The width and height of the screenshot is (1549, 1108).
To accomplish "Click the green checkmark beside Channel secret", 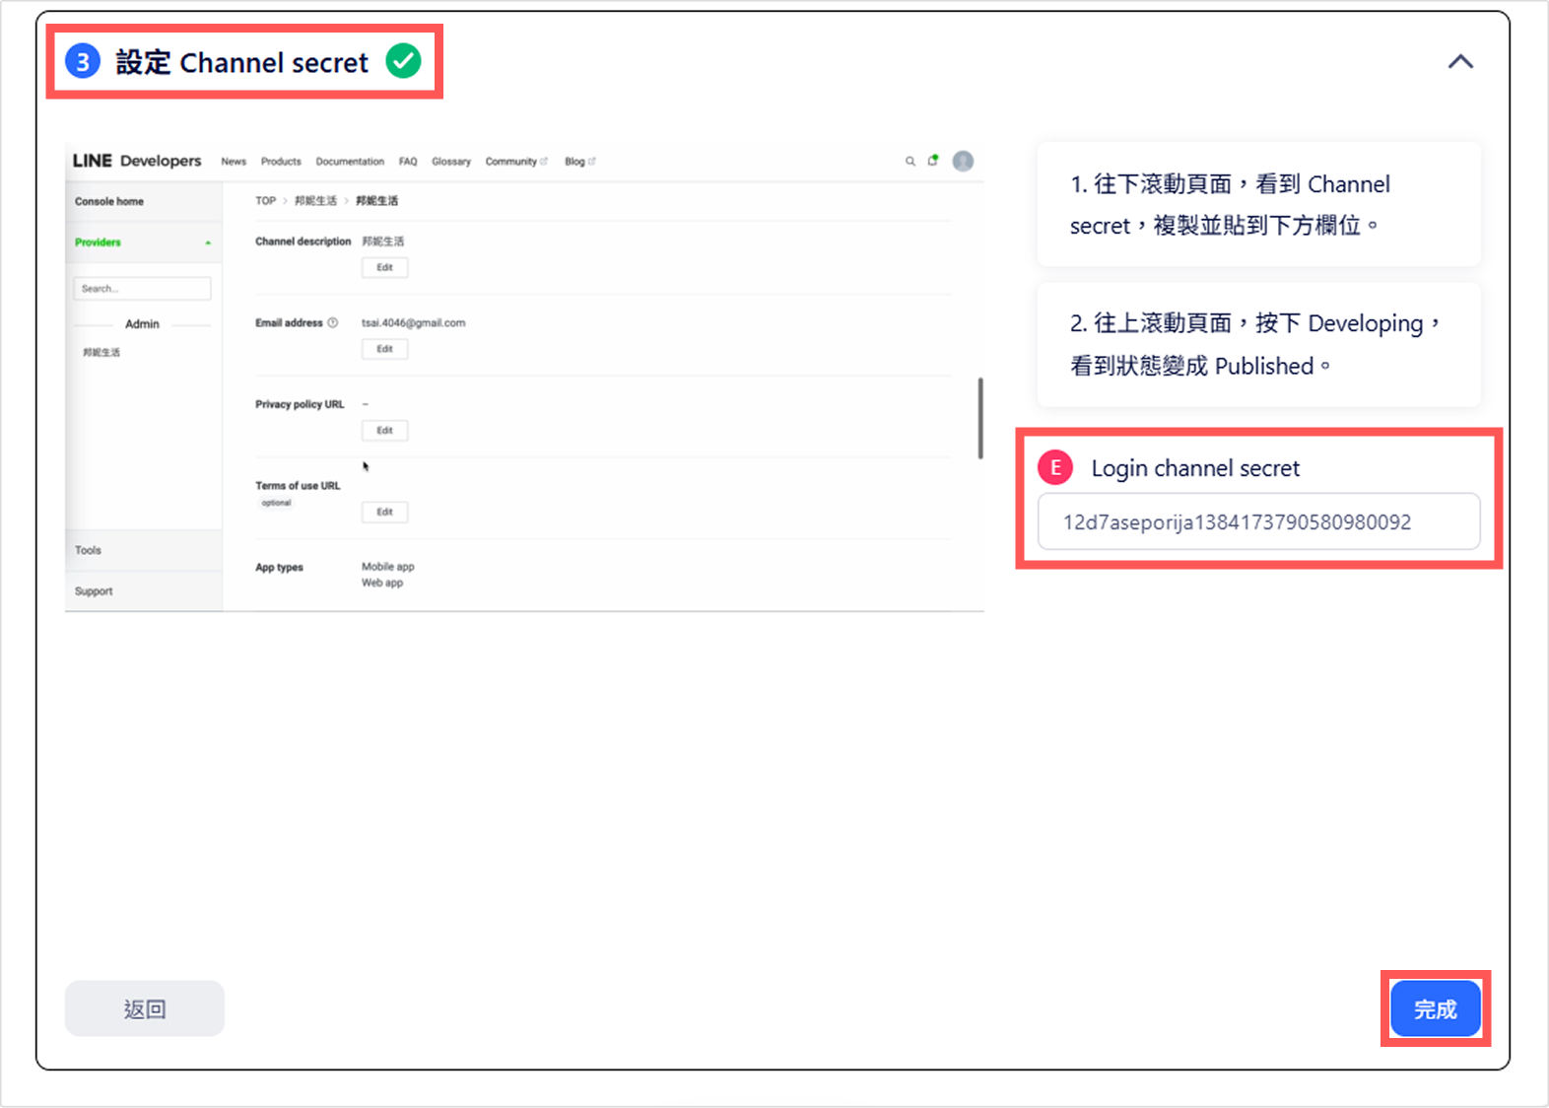I will tap(403, 61).
